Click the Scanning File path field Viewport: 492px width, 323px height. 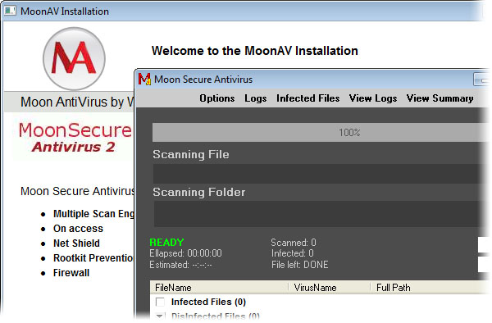[x=320, y=174]
